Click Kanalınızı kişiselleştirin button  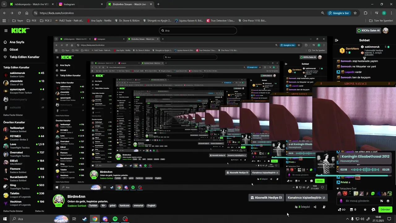pyautogui.click(x=307, y=198)
